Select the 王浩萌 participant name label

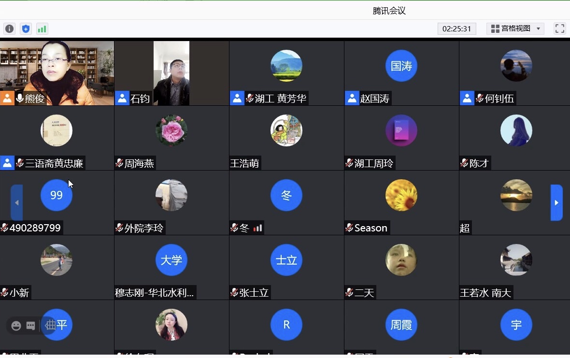pyautogui.click(x=245, y=164)
